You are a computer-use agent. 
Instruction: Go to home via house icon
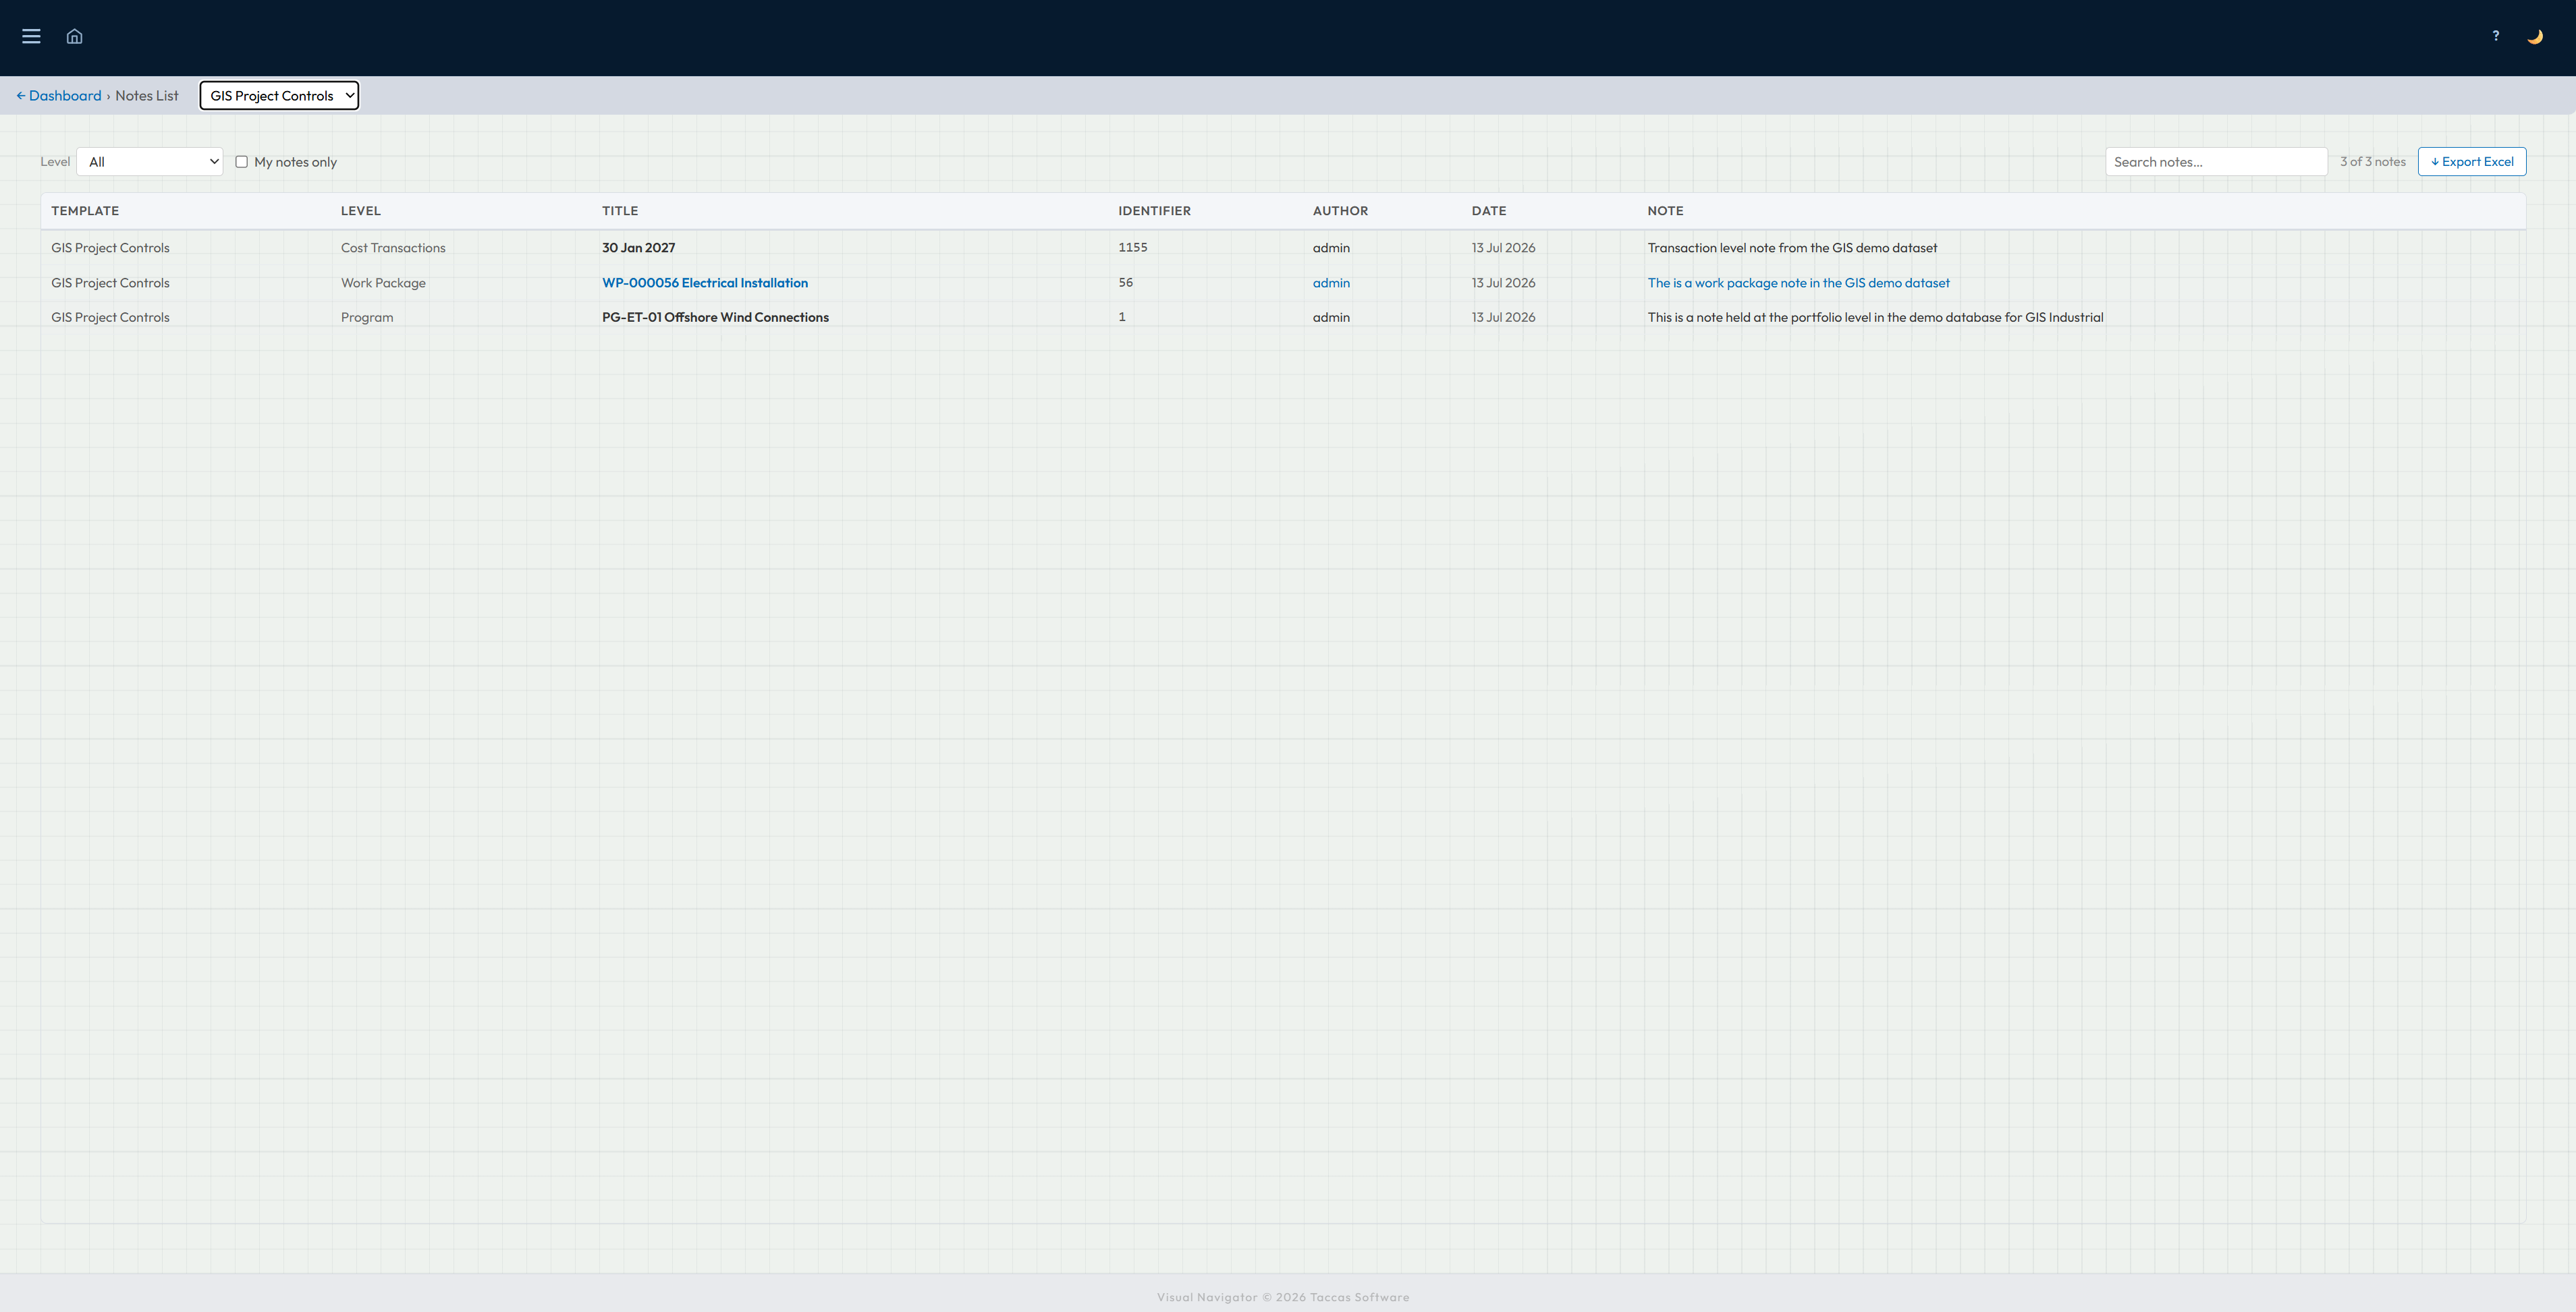[x=74, y=36]
